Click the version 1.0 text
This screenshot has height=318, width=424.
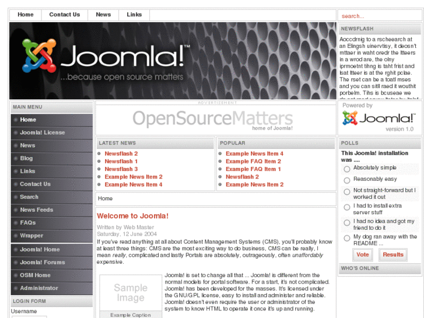pos(400,129)
